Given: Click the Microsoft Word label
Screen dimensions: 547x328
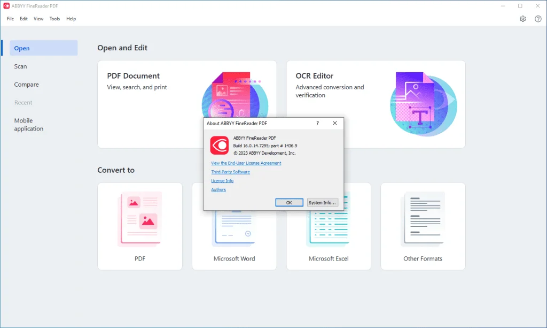Looking at the screenshot, I should pos(234,258).
